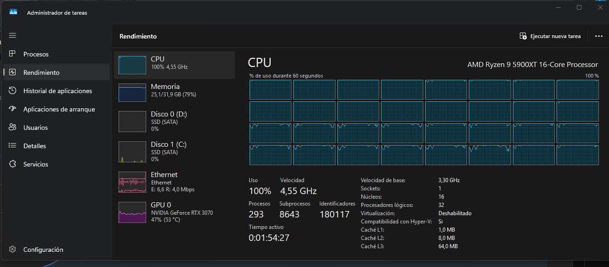Image resolution: width=609 pixels, height=267 pixels.
Task: Select the Aplicaciones de arranque icon
Action: pos(12,109)
